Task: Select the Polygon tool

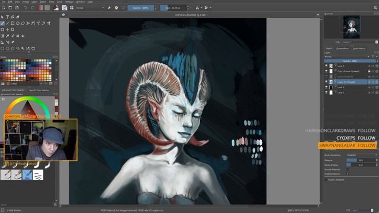Action: tap(23, 23)
